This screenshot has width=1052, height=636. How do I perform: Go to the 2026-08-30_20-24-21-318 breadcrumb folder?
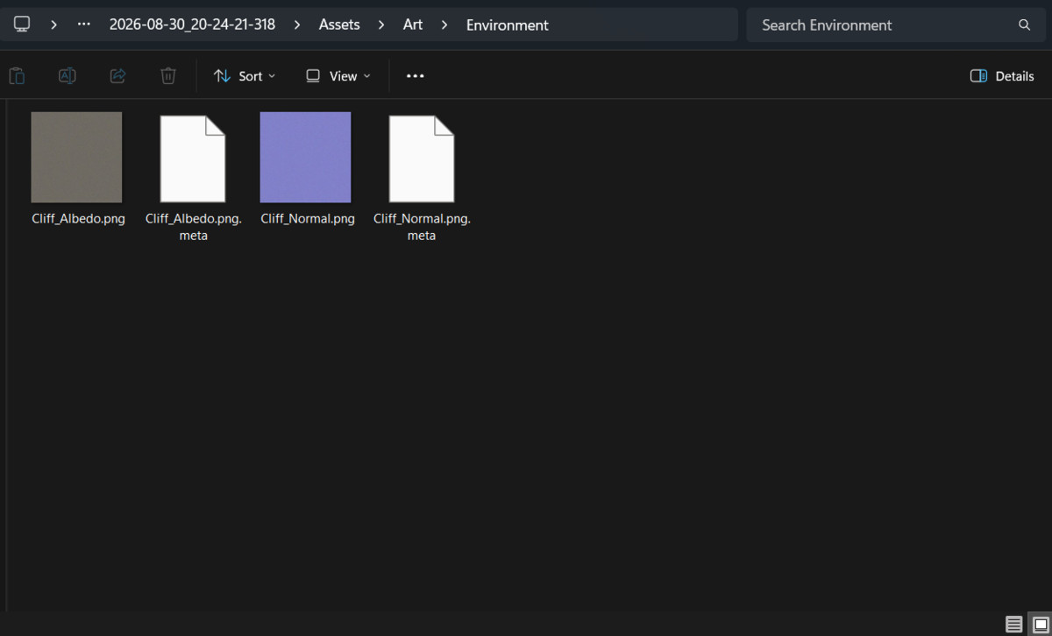click(192, 25)
